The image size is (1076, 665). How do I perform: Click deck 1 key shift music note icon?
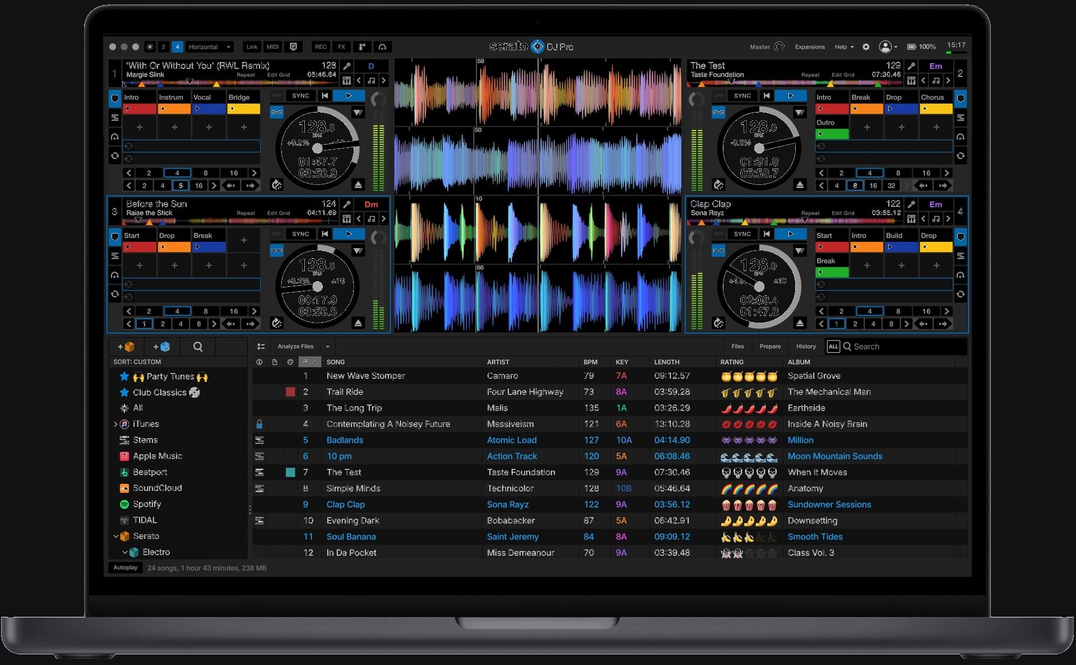point(371,81)
